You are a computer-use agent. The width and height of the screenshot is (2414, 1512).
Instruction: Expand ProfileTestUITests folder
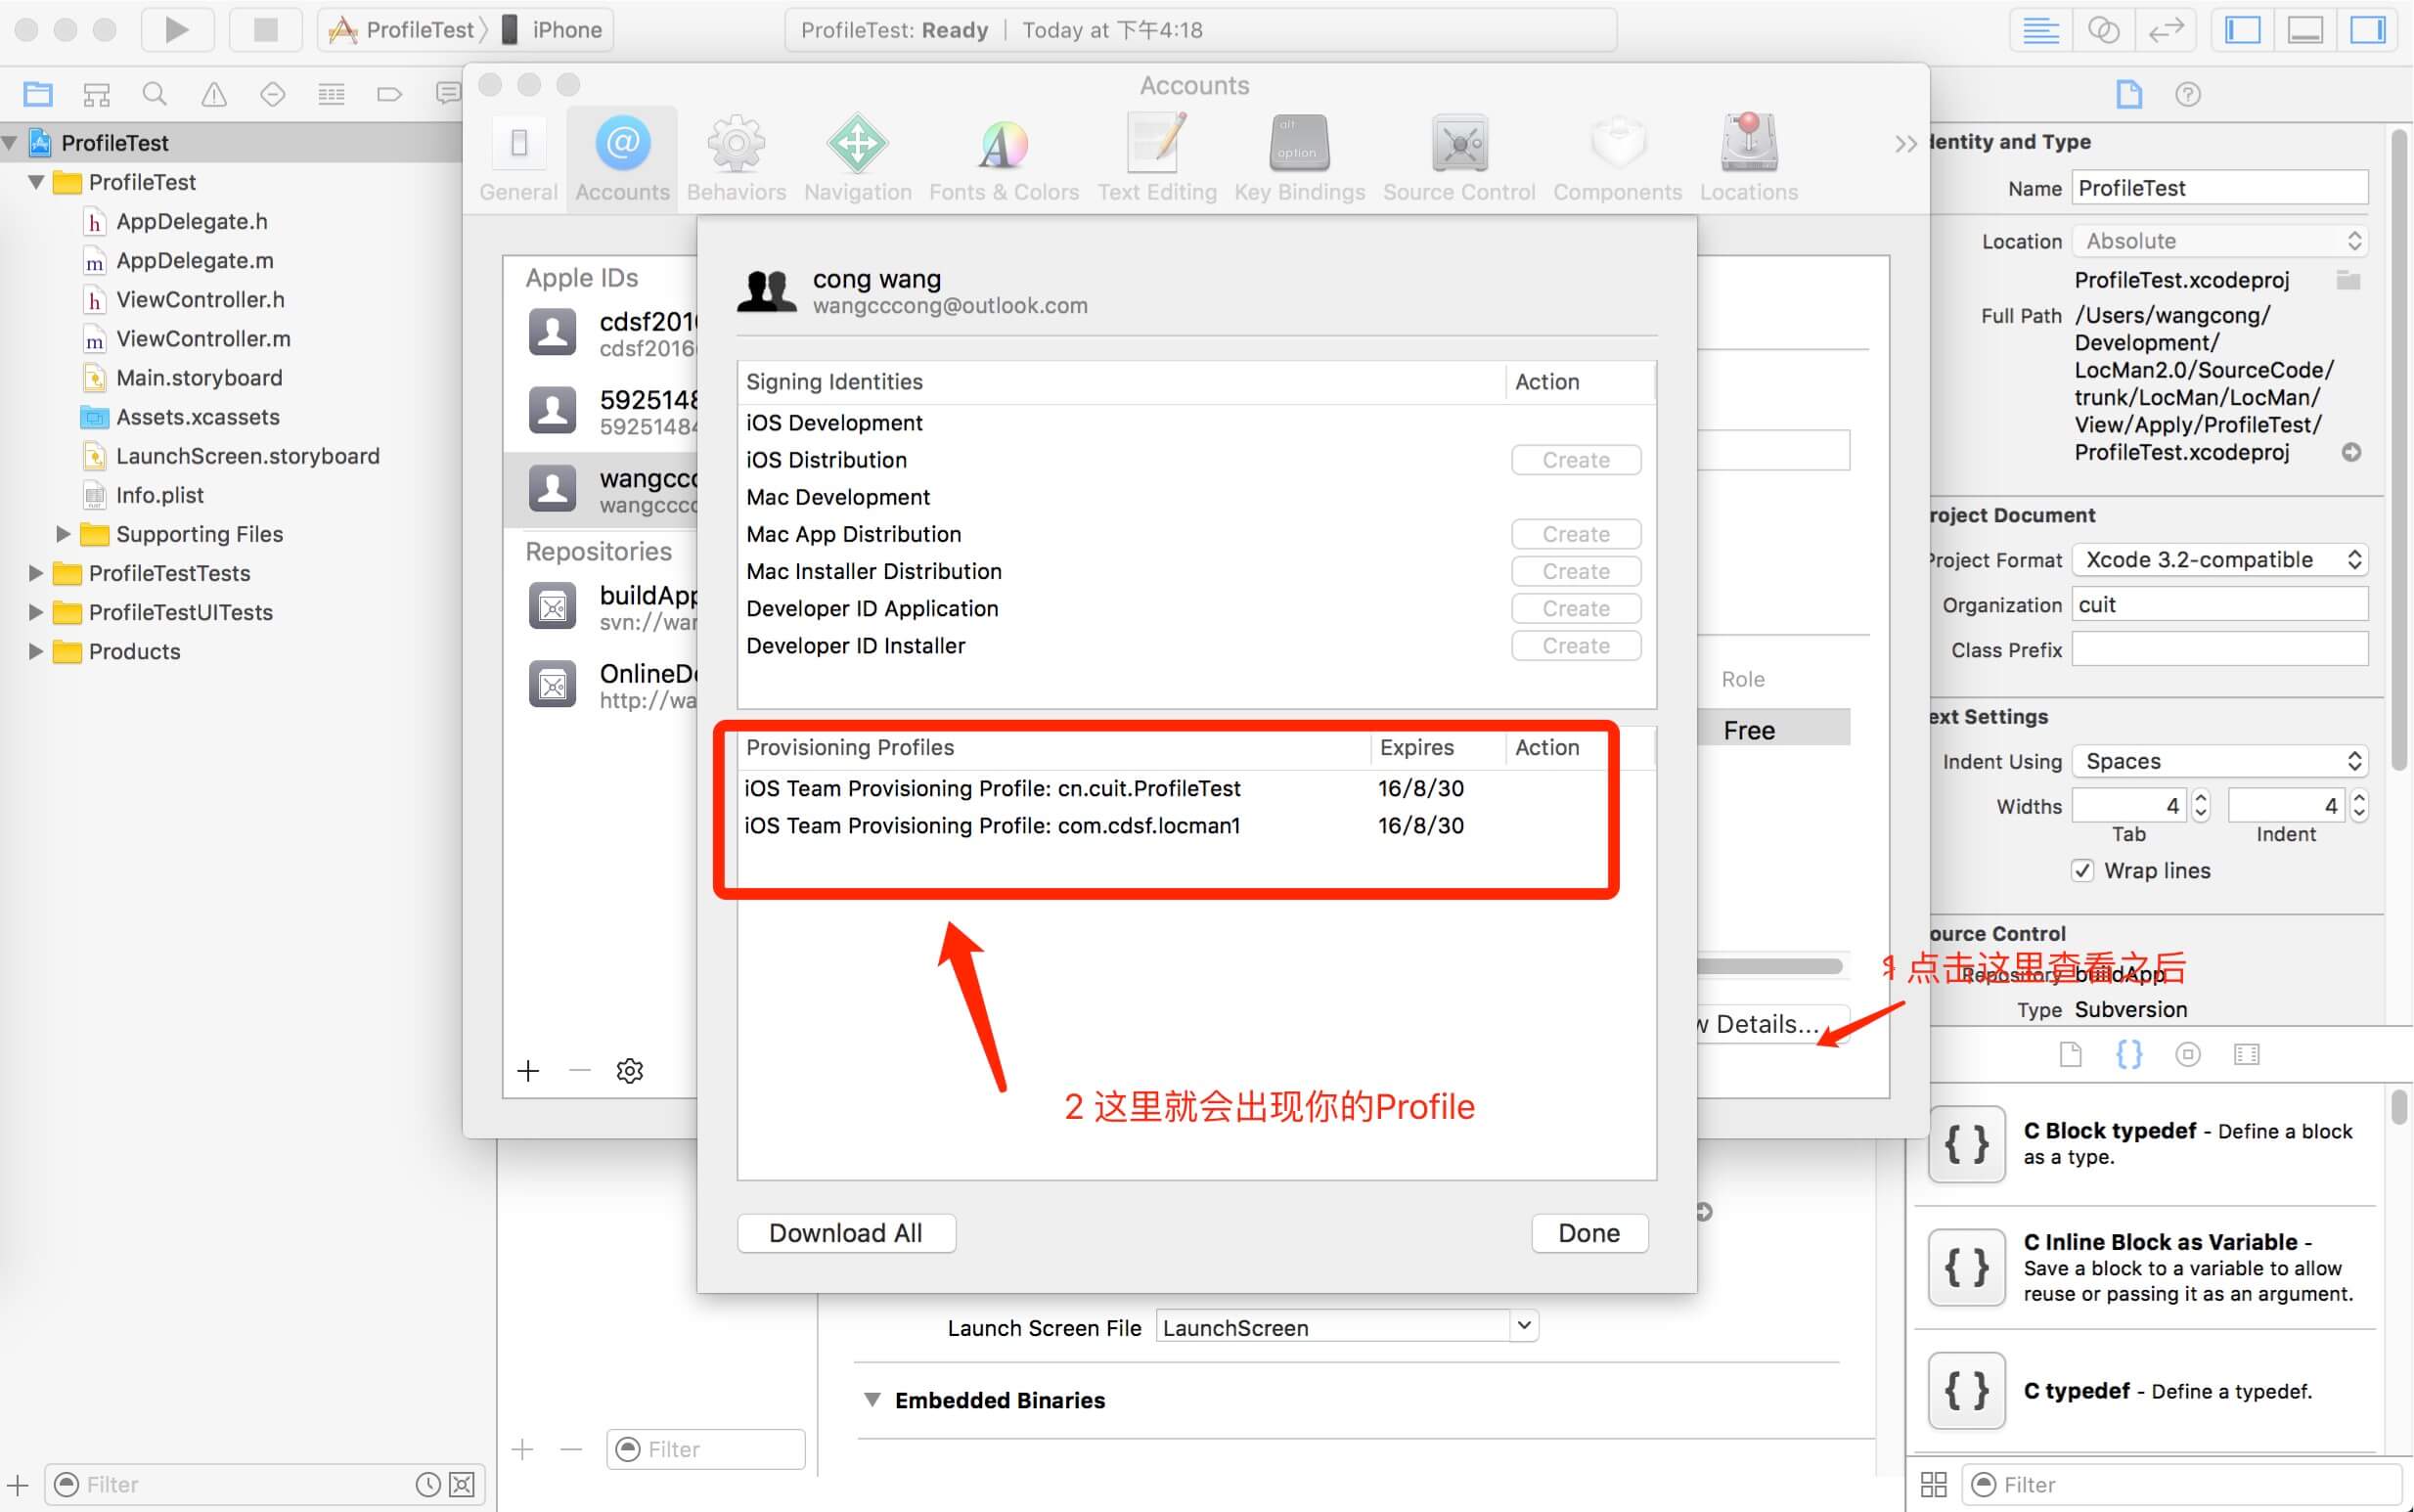(29, 608)
